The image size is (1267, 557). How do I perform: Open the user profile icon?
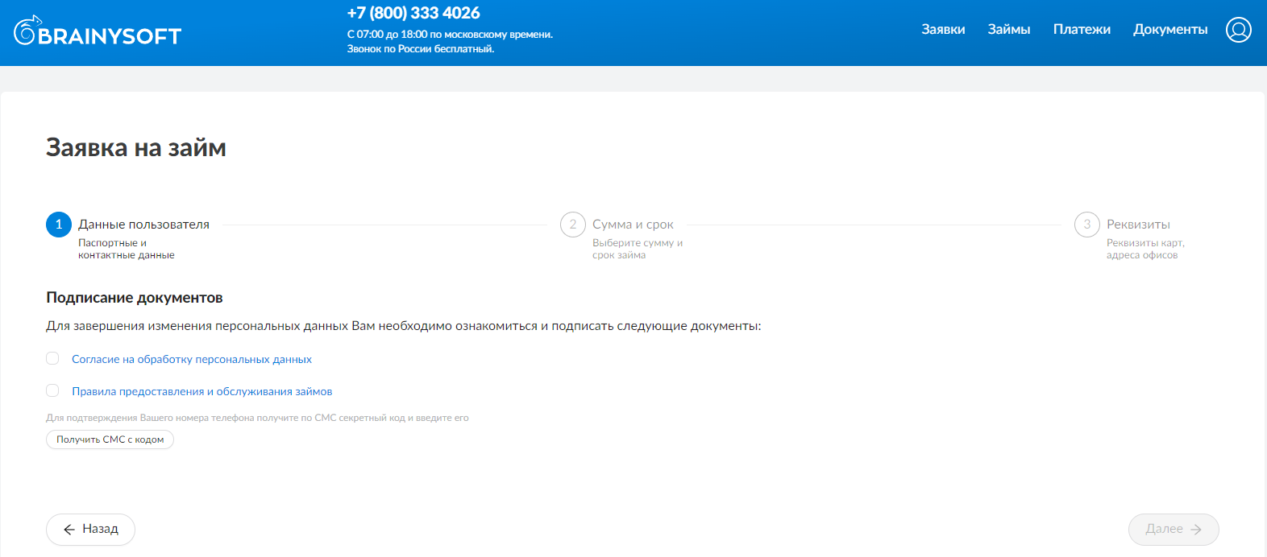pyautogui.click(x=1238, y=30)
